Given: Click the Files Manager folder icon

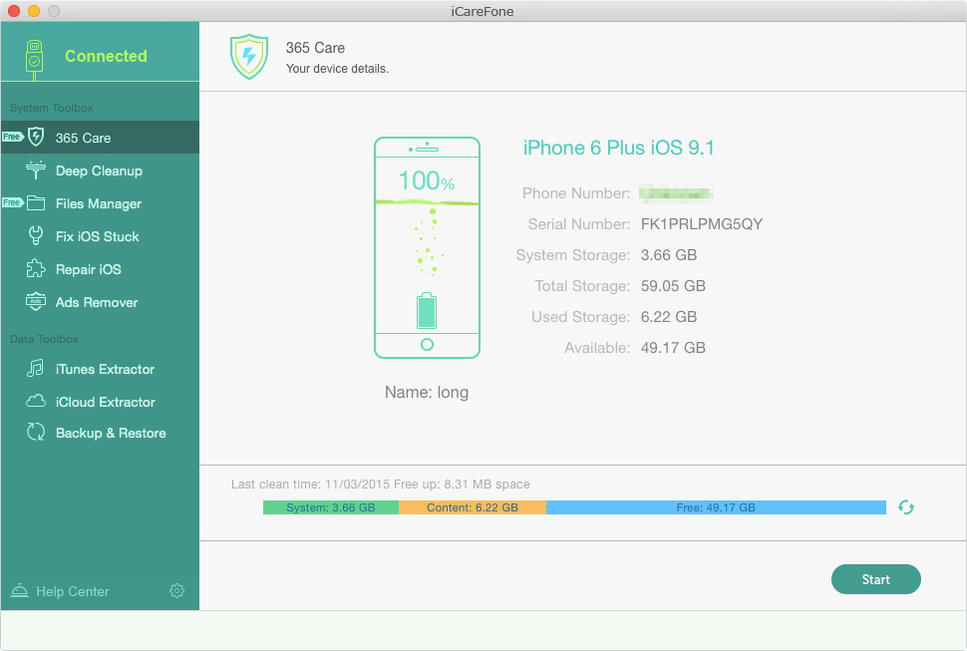Looking at the screenshot, I should tap(36, 202).
